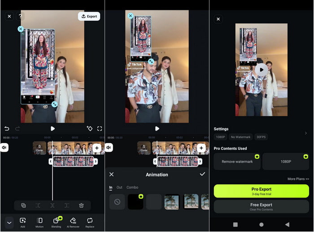Play preview in middle screen
This screenshot has height=232, width=314.
click(x=157, y=128)
